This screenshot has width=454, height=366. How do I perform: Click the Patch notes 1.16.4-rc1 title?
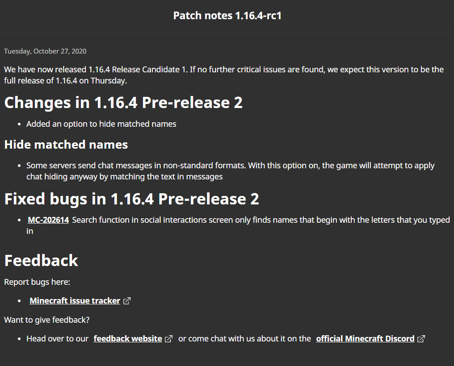227,16
